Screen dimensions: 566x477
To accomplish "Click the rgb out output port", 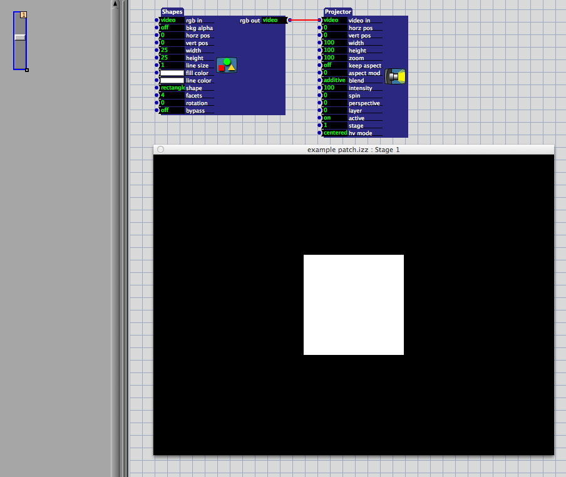I will (289, 21).
